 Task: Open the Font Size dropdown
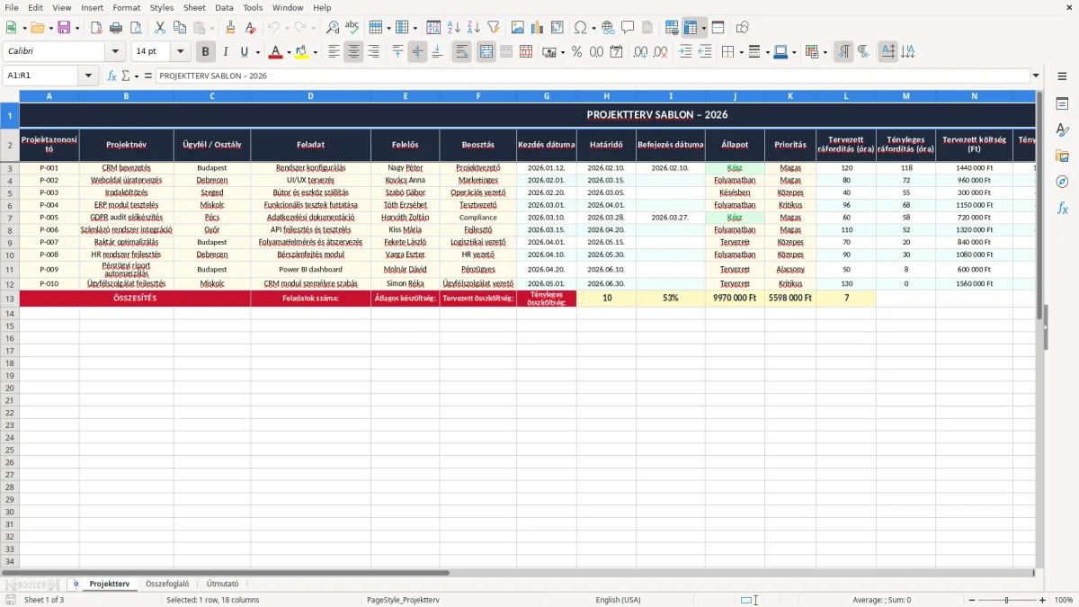click(x=180, y=52)
